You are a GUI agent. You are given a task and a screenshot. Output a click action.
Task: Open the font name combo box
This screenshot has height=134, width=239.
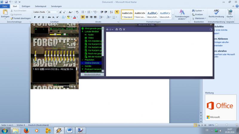40,12
